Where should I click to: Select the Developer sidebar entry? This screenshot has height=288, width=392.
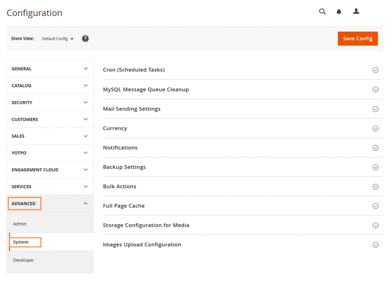click(x=23, y=260)
